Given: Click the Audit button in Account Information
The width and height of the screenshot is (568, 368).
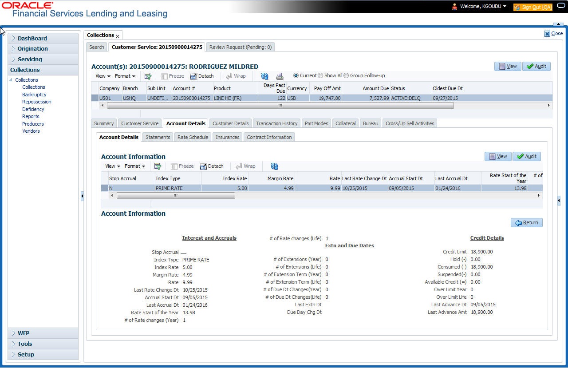Looking at the screenshot, I should [x=527, y=156].
